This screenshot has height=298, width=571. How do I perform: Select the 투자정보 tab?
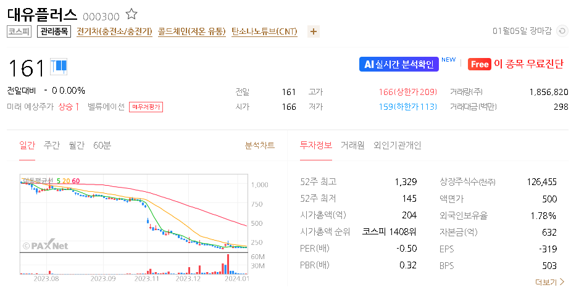click(x=315, y=146)
